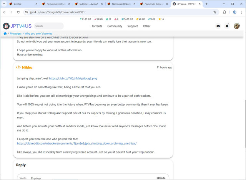Open the tab search dropdown arrow
Image resolution: width=246 pixels, height=180 pixels.
(4, 4)
